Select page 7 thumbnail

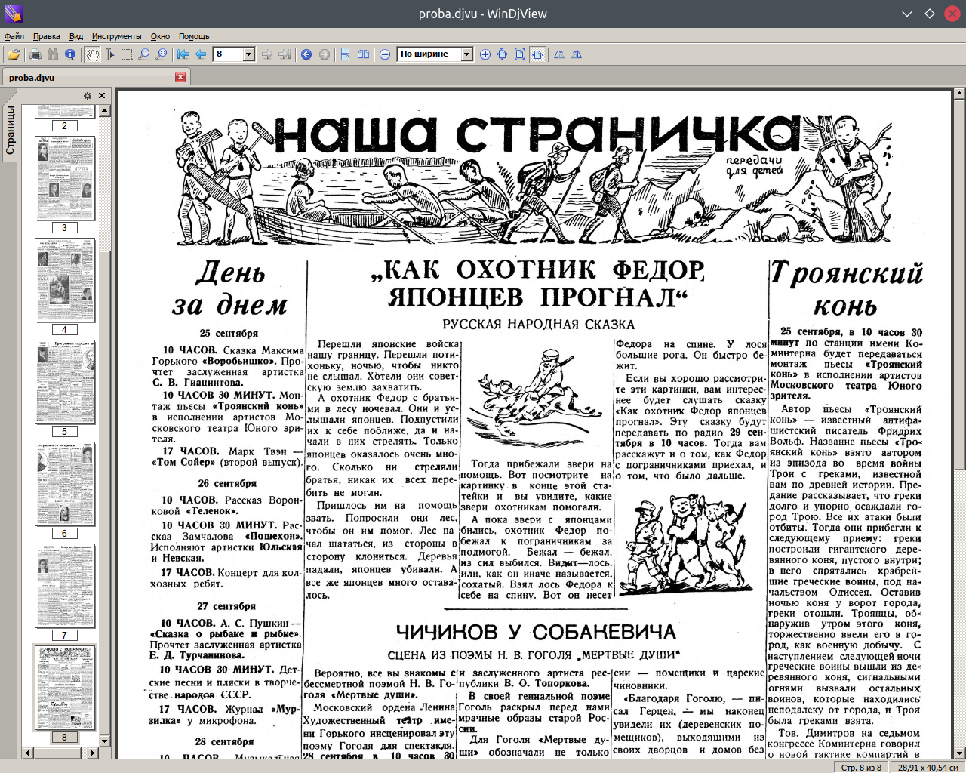pyautogui.click(x=65, y=586)
